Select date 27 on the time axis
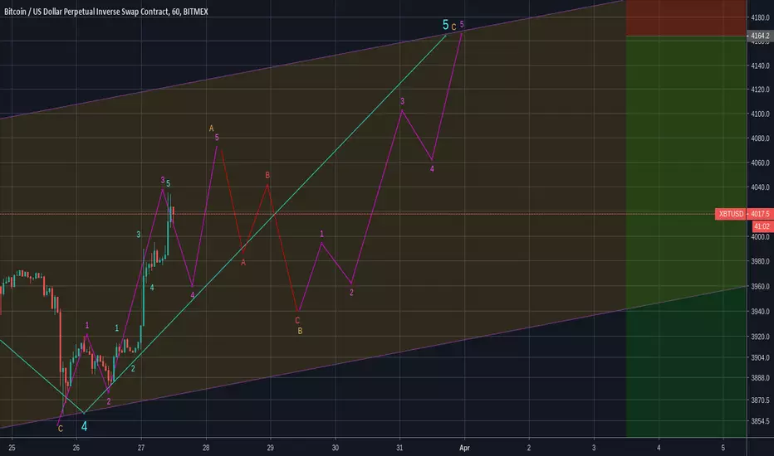 point(141,448)
